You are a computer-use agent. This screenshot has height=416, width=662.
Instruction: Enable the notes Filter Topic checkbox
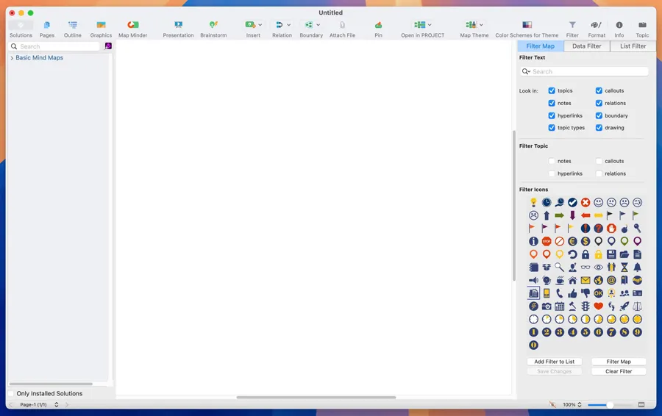click(x=552, y=161)
